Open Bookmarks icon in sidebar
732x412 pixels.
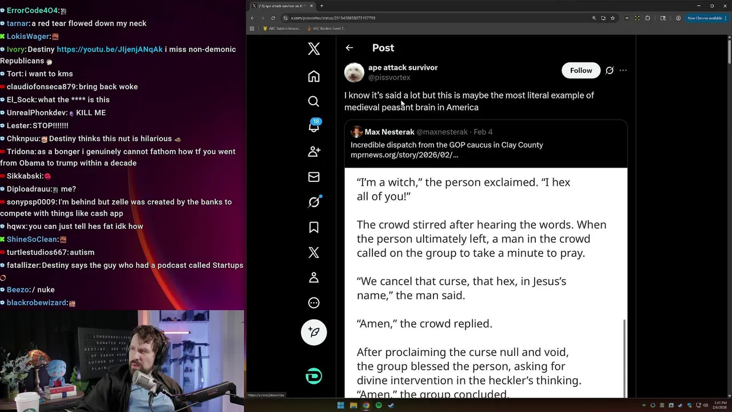[314, 227]
